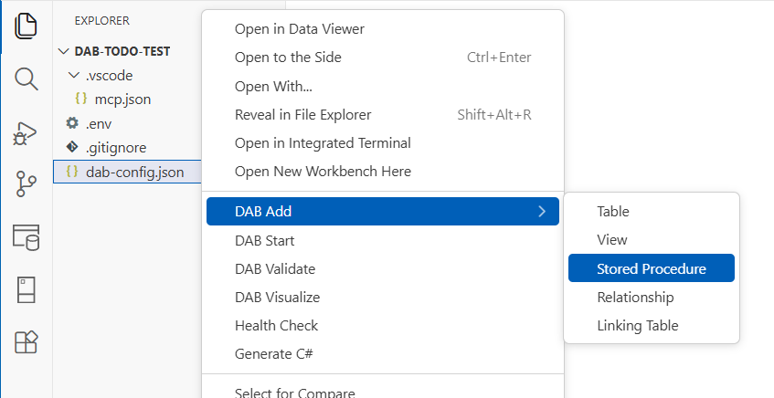Viewport: 774px width, 398px height.
Task: Open the Extensions view icon
Action: pos(26,342)
